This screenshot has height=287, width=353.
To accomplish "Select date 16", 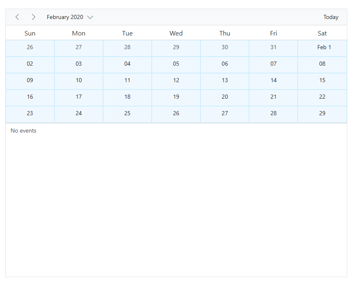I will [30, 98].
